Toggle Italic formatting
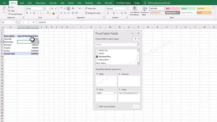 (x=31, y=13)
